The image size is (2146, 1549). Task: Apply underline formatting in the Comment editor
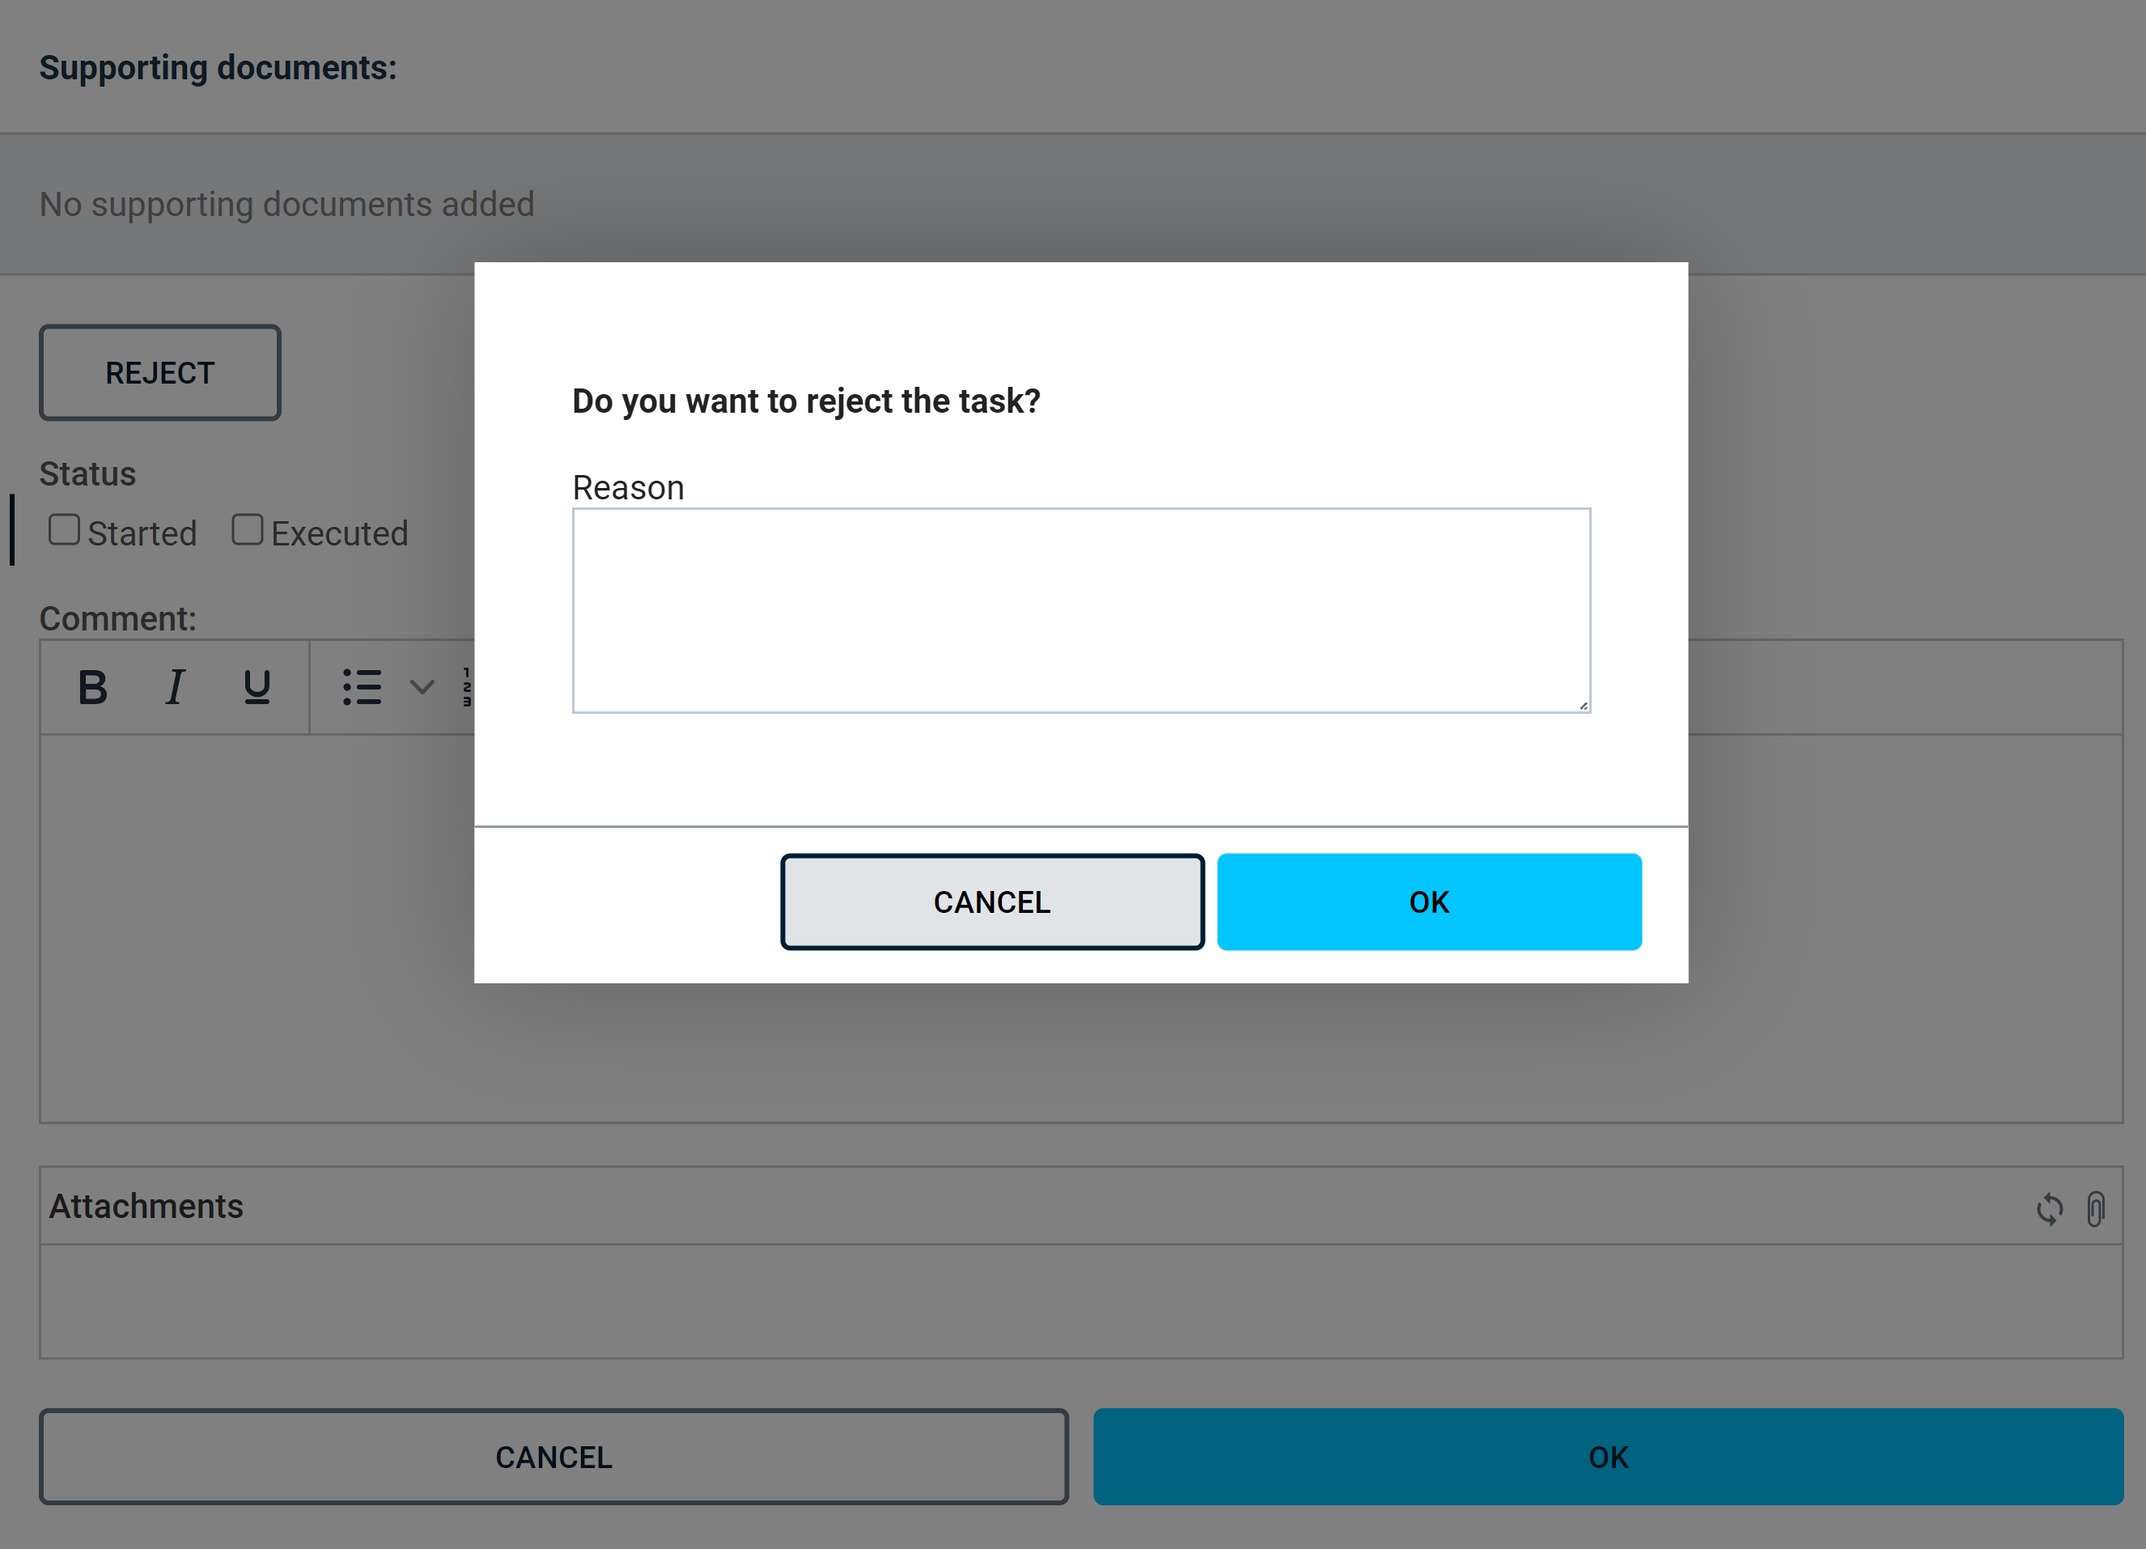(x=257, y=687)
